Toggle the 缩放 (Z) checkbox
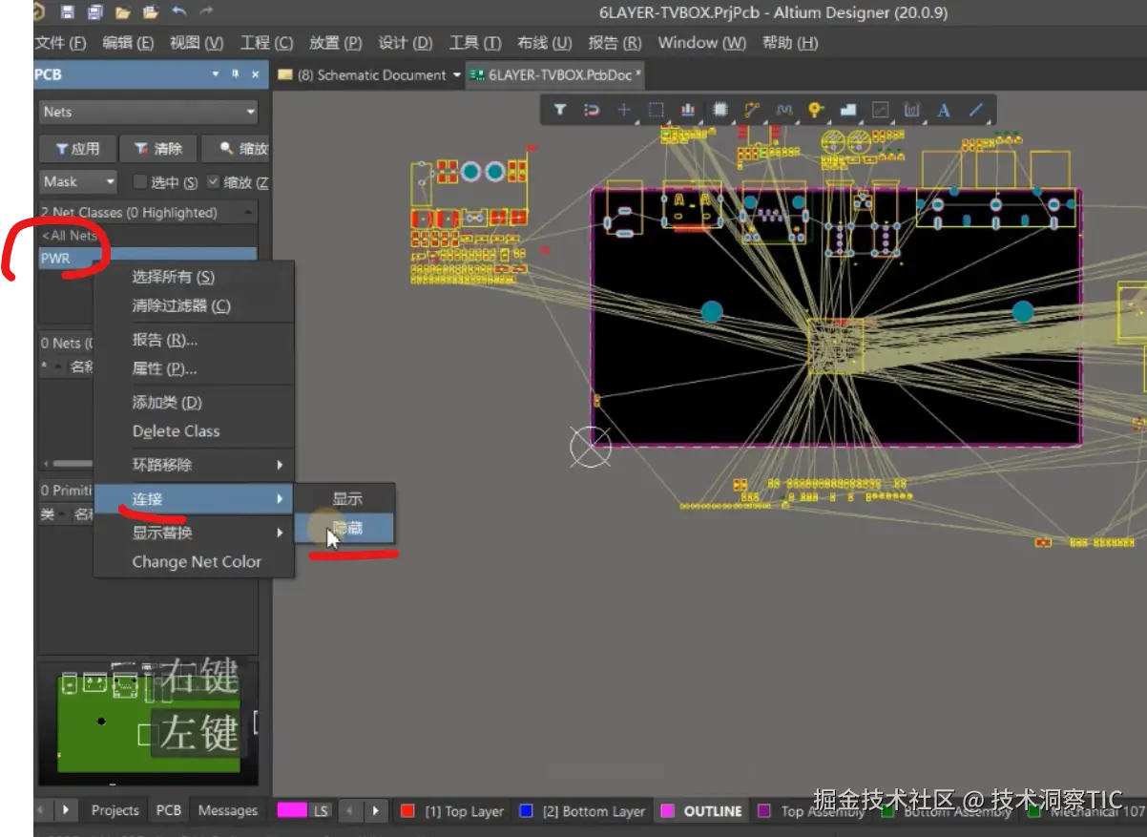This screenshot has width=1147, height=837. pyautogui.click(x=214, y=181)
